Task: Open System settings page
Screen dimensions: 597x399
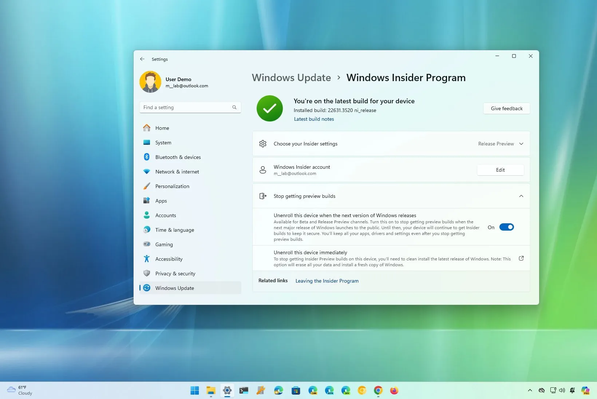Action: click(x=190, y=143)
